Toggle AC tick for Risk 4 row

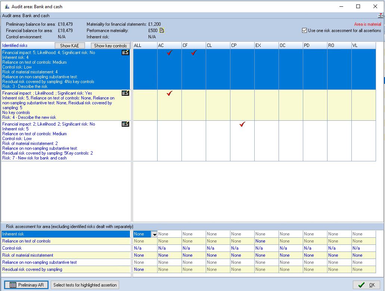[x=170, y=93]
